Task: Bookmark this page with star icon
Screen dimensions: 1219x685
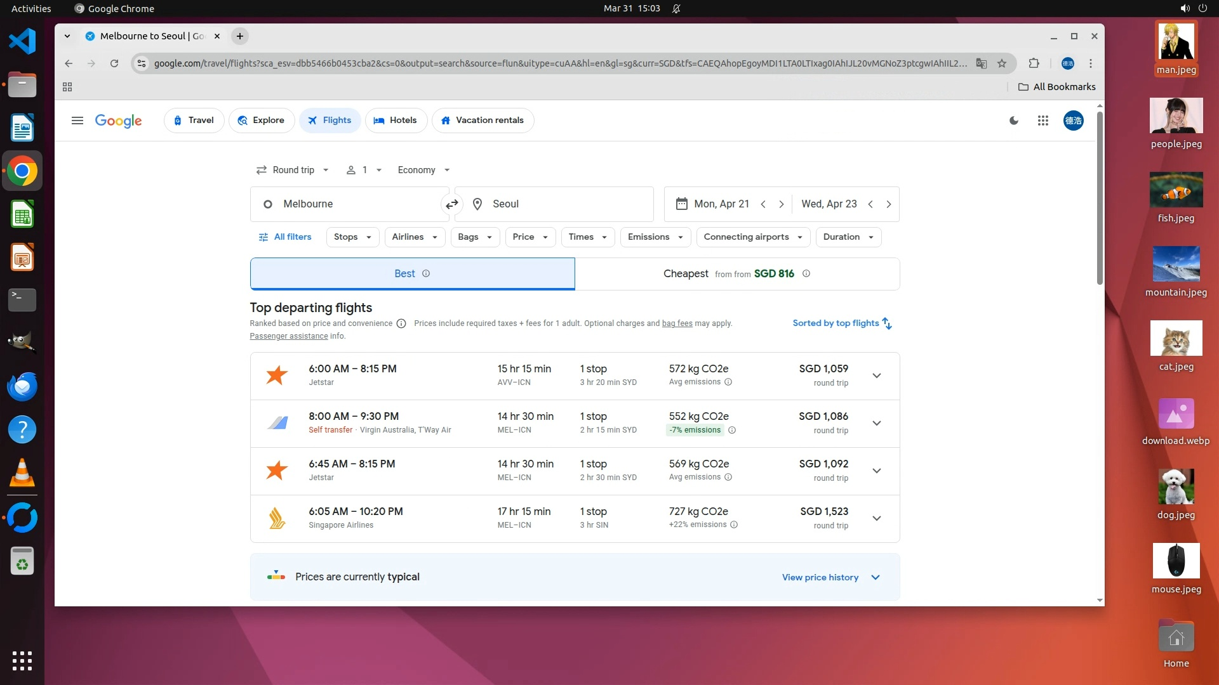Action: [x=1002, y=63]
